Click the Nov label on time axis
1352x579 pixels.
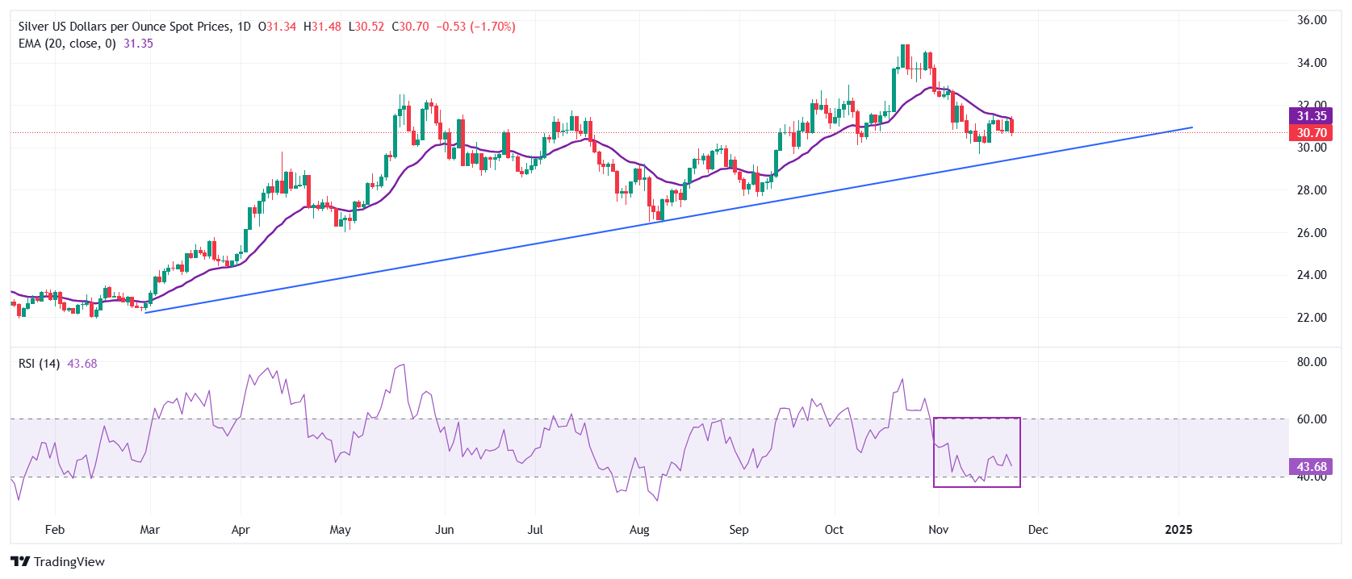(x=938, y=530)
